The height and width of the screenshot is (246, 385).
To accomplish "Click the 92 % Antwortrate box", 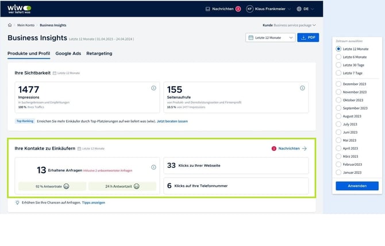I will click(x=52, y=186).
